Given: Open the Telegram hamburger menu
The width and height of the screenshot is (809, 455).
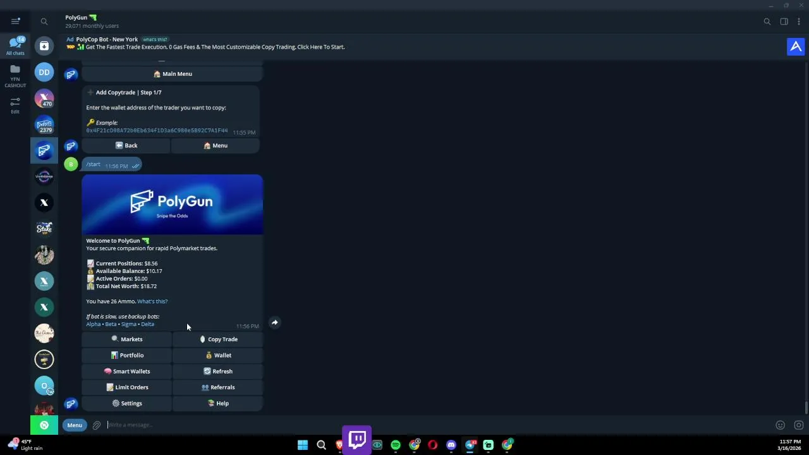Looking at the screenshot, I should point(15,21).
